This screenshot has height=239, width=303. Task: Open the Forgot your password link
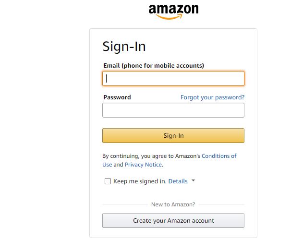212,97
